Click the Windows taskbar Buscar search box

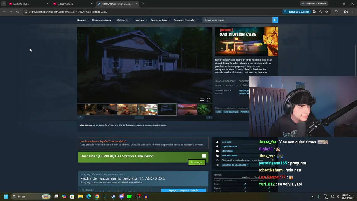[x=31, y=197]
